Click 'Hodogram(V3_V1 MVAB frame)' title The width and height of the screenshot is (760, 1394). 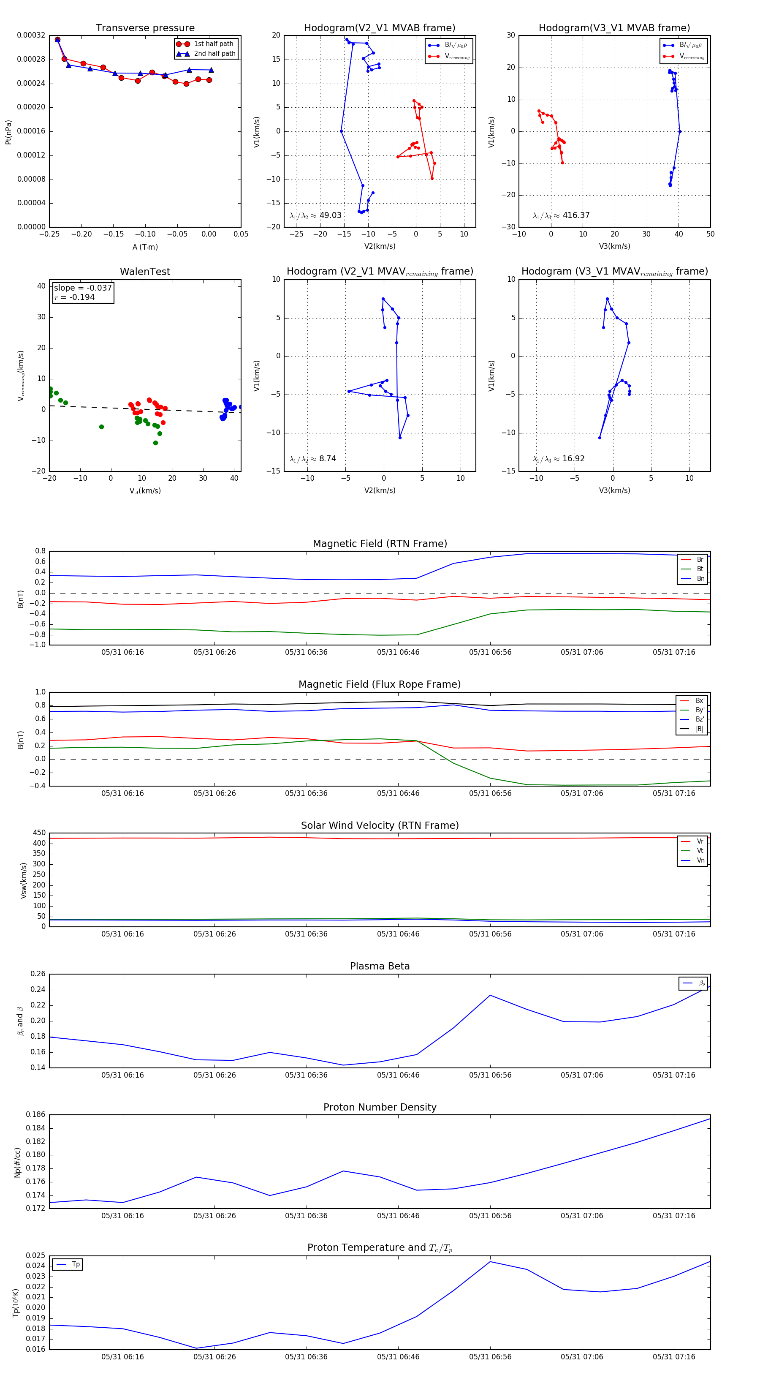point(614,28)
